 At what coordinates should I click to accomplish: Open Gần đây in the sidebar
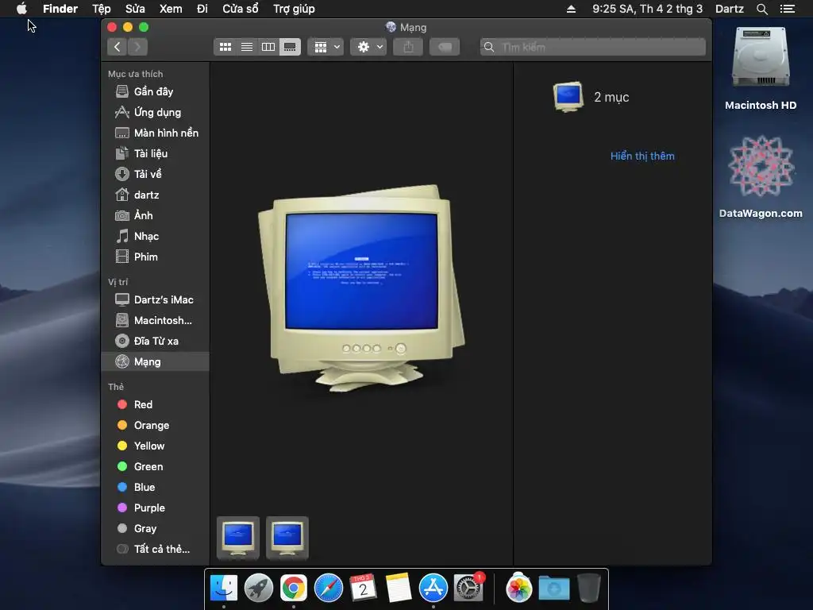[x=155, y=92]
